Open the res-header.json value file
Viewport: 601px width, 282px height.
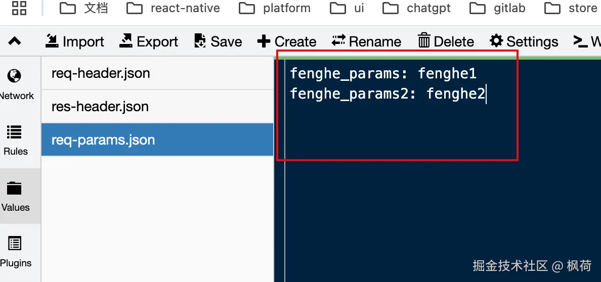(x=100, y=107)
